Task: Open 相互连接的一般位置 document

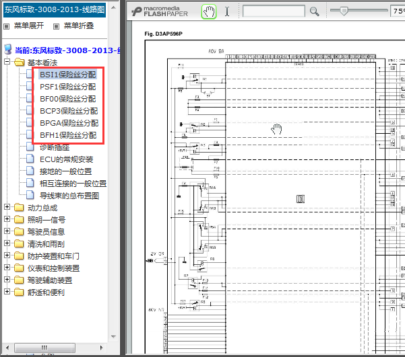Action: (73, 184)
